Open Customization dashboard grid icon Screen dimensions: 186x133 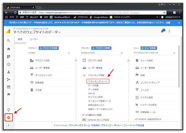pyautogui.click(x=8, y=57)
